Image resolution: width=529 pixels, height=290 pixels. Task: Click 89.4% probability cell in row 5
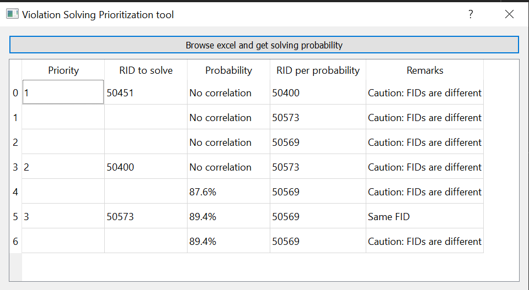click(228, 216)
